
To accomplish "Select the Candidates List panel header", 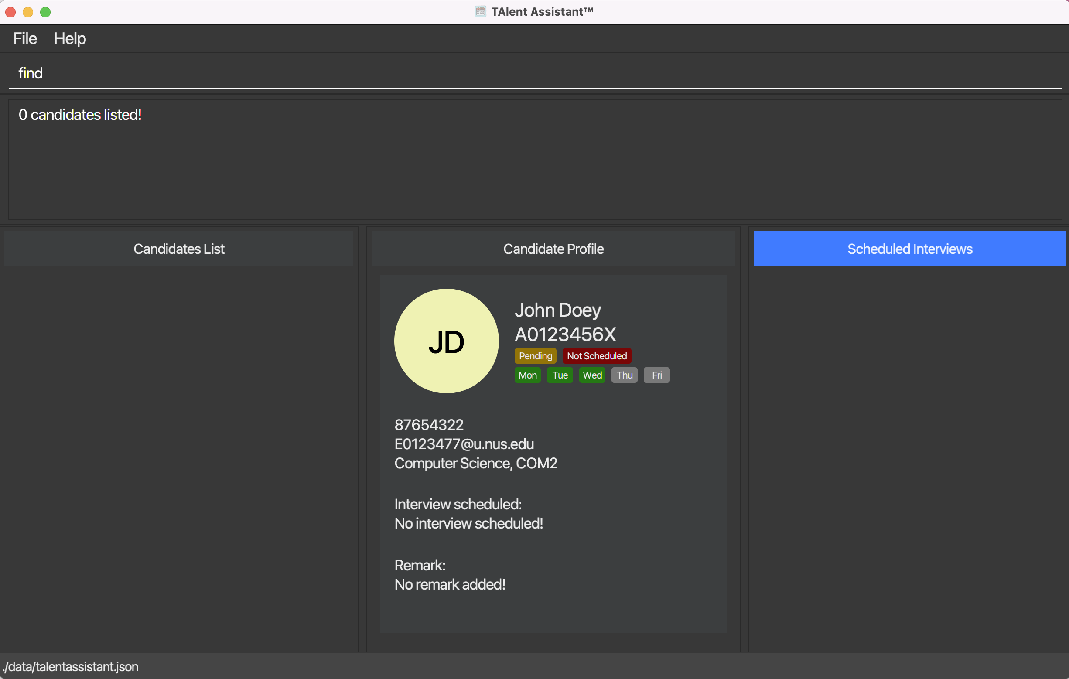I will pyautogui.click(x=179, y=249).
